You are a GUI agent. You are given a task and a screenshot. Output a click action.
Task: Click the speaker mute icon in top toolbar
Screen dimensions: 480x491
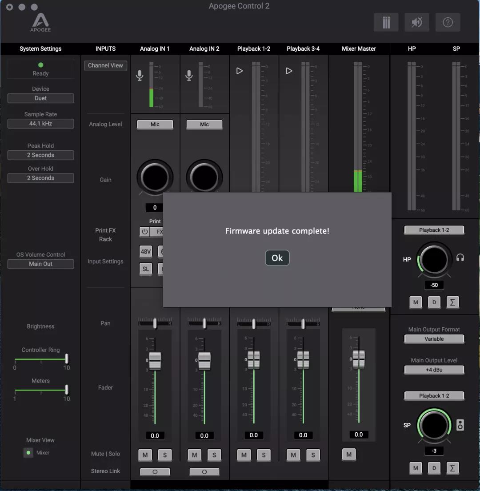point(417,22)
